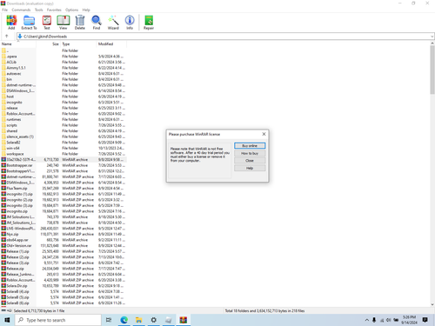
Task: Open the Commands menu
Action: tap(21, 10)
